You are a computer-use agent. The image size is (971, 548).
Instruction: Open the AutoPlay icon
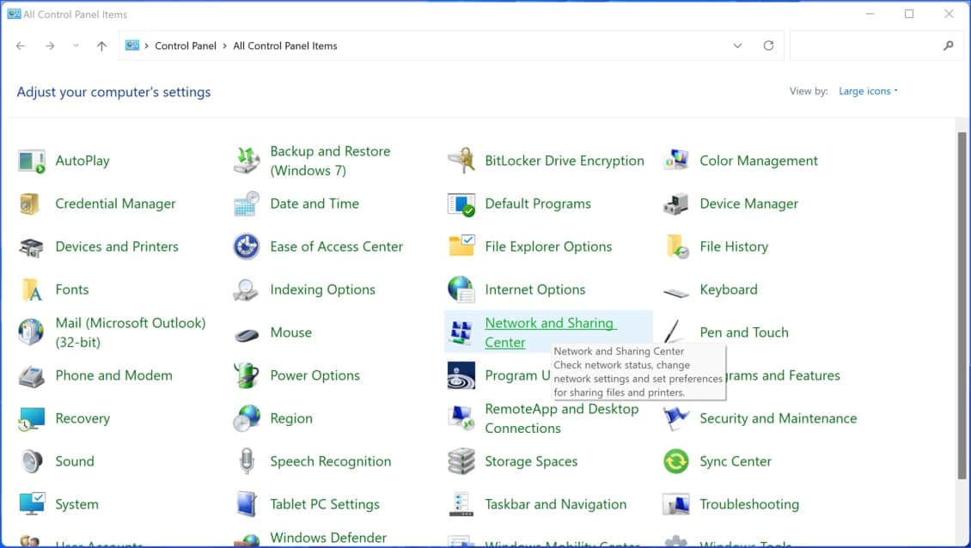[32, 161]
